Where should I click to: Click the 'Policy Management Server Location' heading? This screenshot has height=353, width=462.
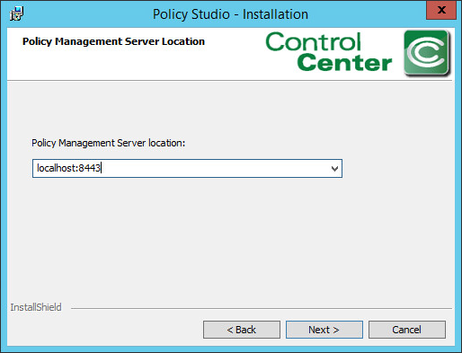113,41
